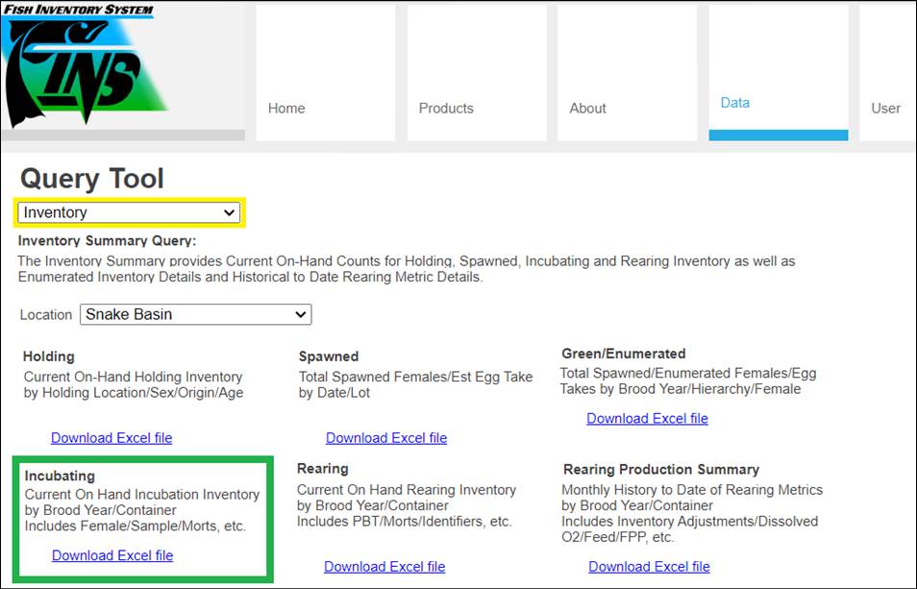
Task: Click the Incubating section heading
Action: pyautogui.click(x=60, y=476)
